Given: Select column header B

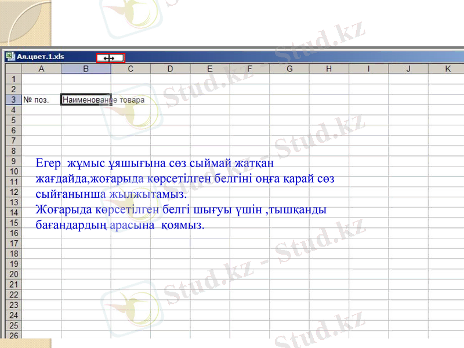Looking at the screenshot, I should point(86,68).
